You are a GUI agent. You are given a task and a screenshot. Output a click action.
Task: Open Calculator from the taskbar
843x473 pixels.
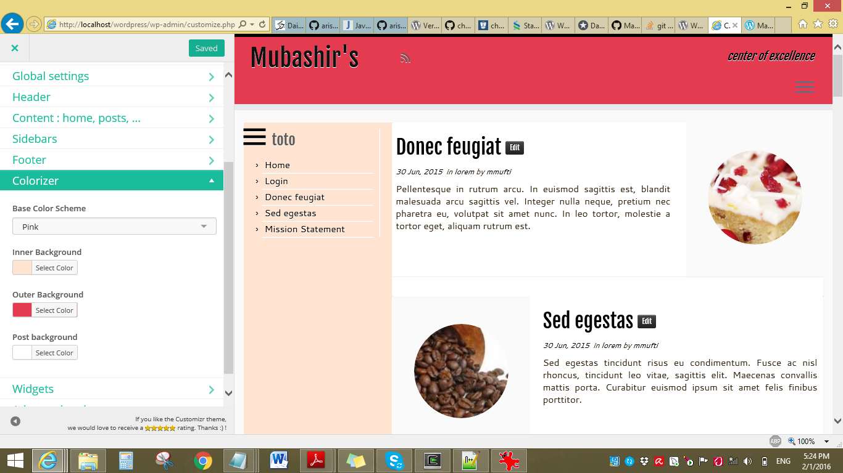(126, 461)
